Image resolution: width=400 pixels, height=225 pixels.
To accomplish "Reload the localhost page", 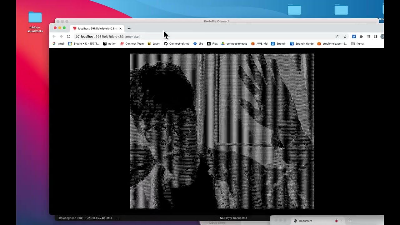I will tap(68, 37).
